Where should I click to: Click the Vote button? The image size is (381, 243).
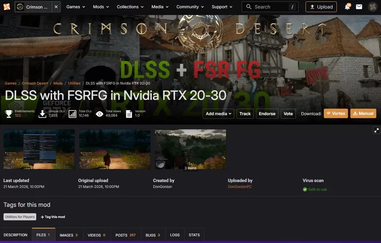(x=288, y=114)
